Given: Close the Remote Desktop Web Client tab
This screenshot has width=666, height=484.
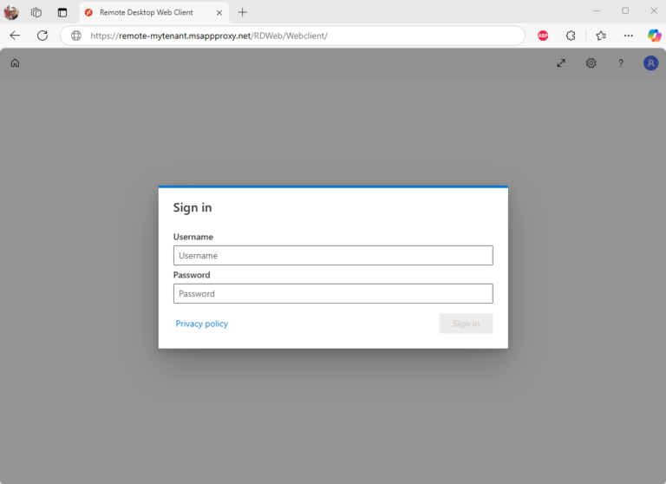Looking at the screenshot, I should coord(219,12).
